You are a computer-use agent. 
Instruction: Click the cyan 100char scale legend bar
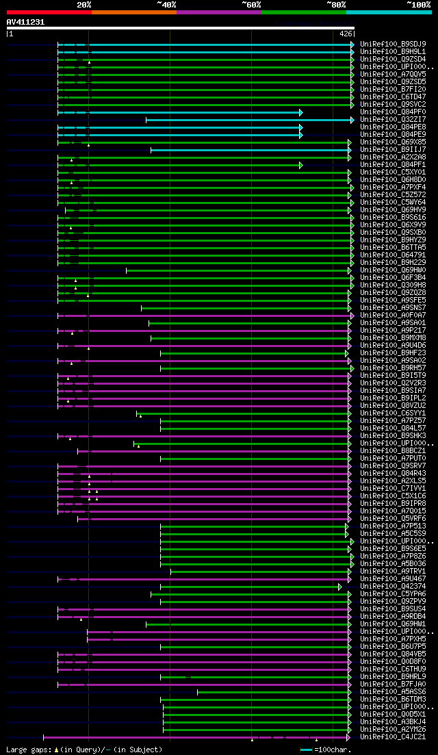pyautogui.click(x=306, y=750)
